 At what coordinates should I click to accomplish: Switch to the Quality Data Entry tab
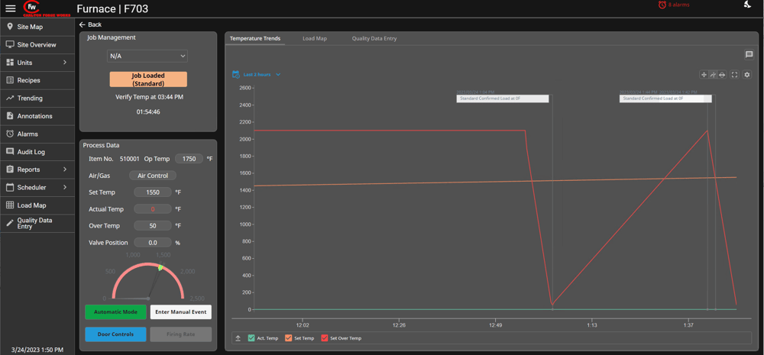click(374, 38)
